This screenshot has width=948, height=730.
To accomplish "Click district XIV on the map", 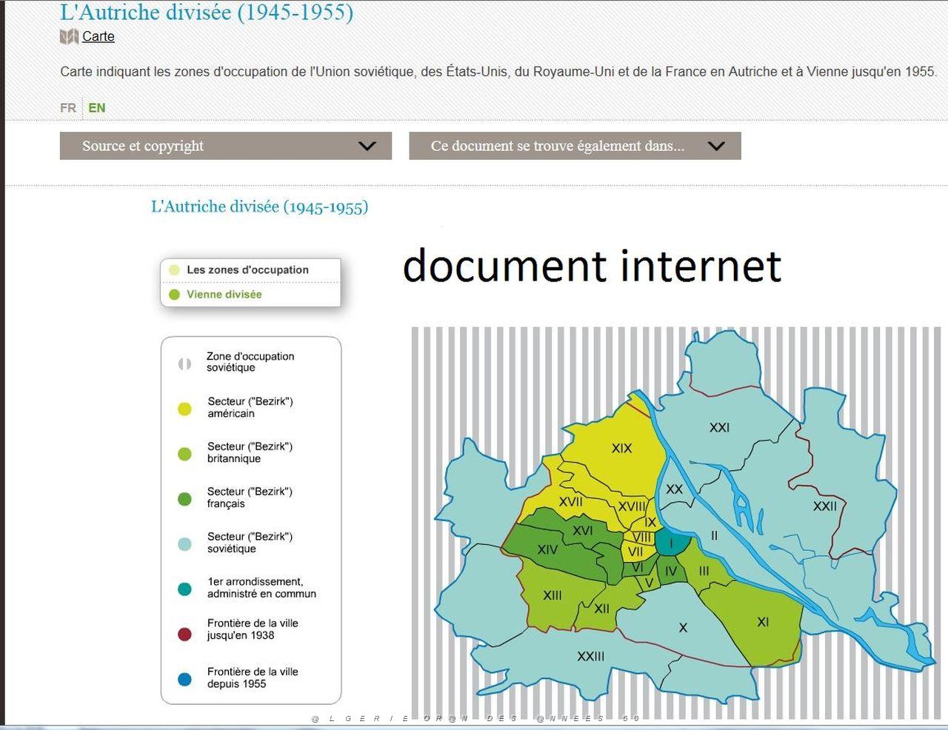I will pos(547,549).
